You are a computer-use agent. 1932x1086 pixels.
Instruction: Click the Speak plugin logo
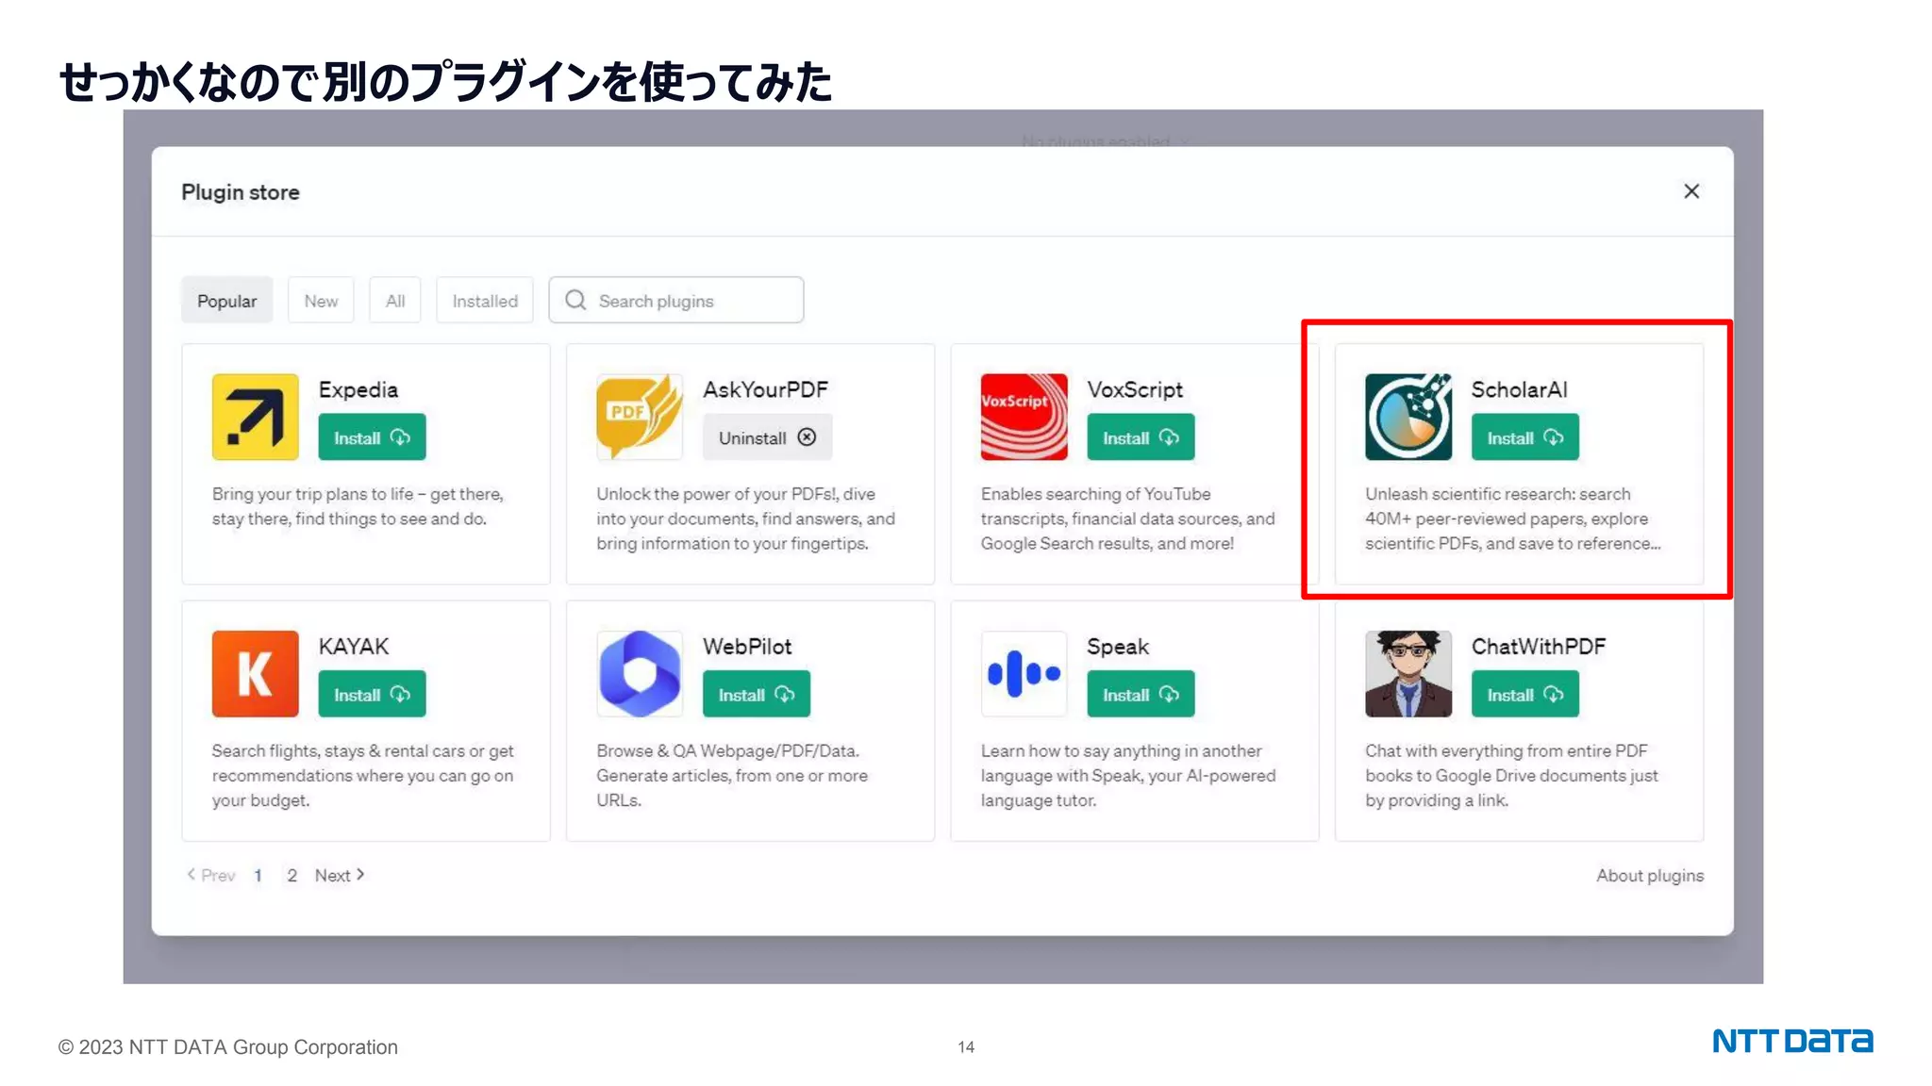[x=1024, y=674]
